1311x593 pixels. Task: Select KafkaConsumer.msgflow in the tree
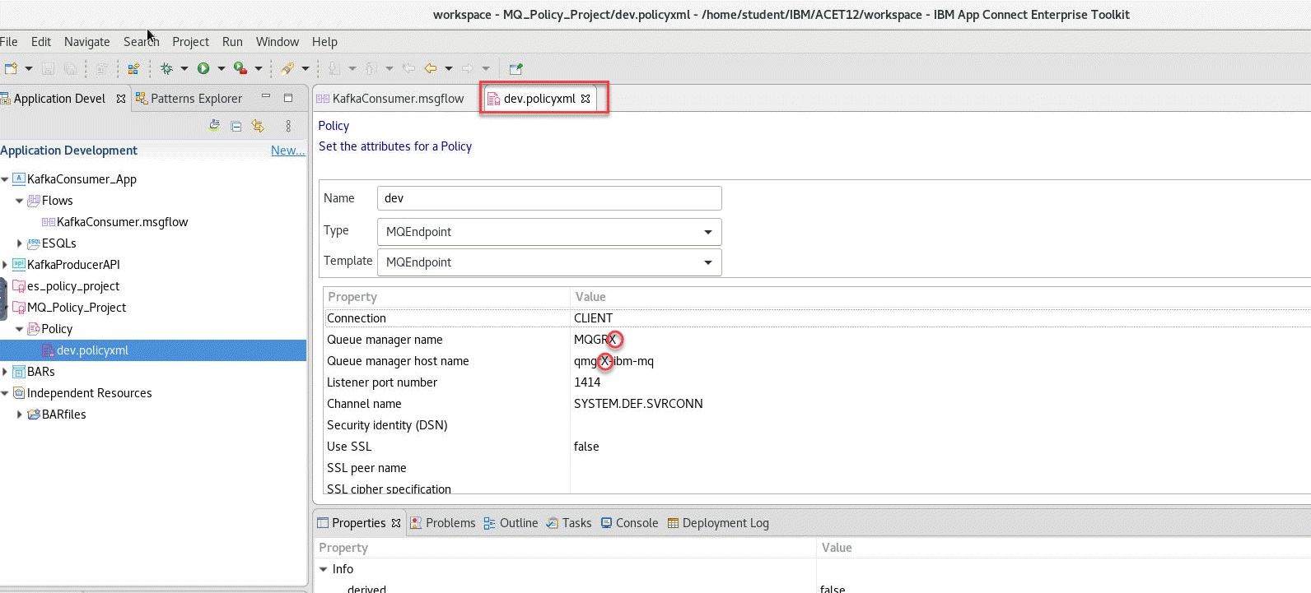point(122,222)
